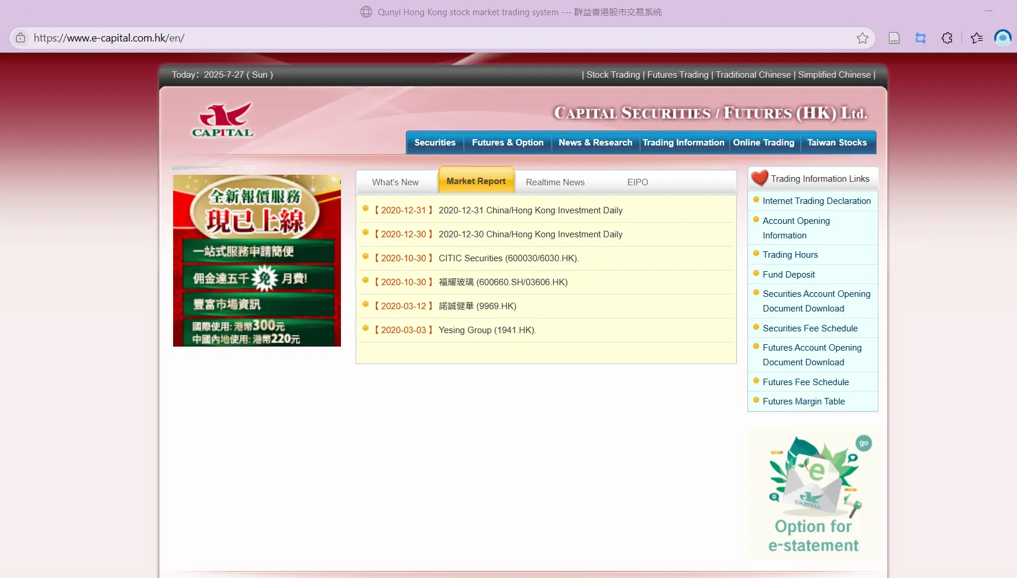The image size is (1017, 578).
Task: Click the padlock icon in the address bar
Action: pos(20,38)
